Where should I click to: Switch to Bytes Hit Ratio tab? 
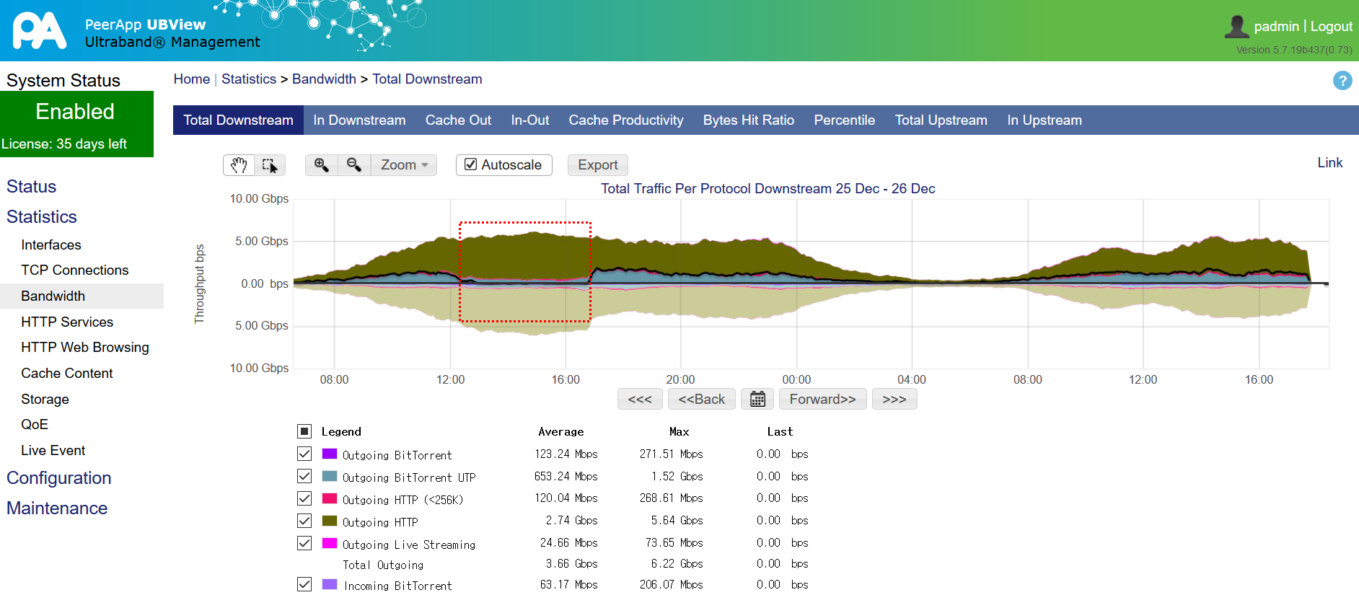click(749, 120)
